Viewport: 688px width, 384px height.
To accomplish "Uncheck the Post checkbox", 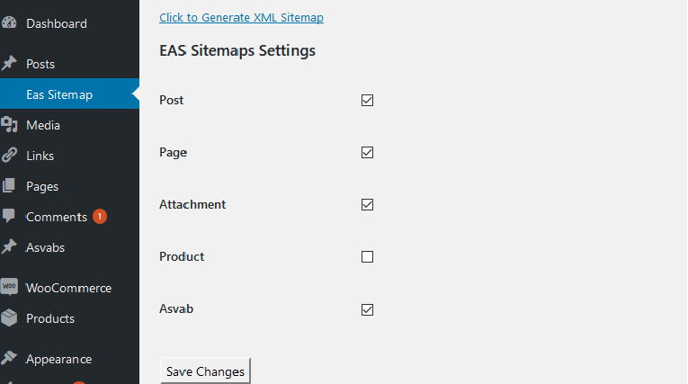I will [x=367, y=101].
